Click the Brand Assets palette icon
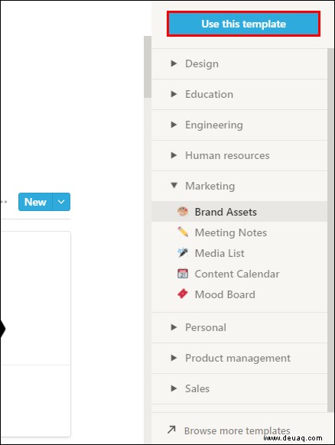The image size is (335, 445). click(183, 212)
